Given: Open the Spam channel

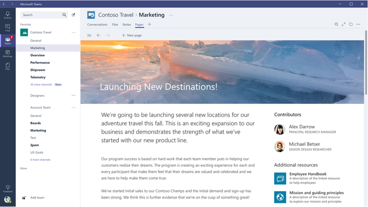Looking at the screenshot, I should point(34,145).
